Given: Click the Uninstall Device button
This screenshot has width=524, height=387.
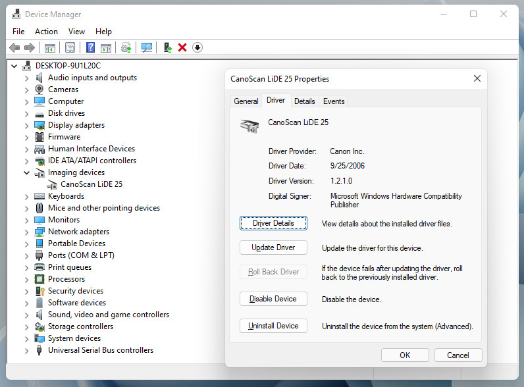Looking at the screenshot, I should click(273, 326).
